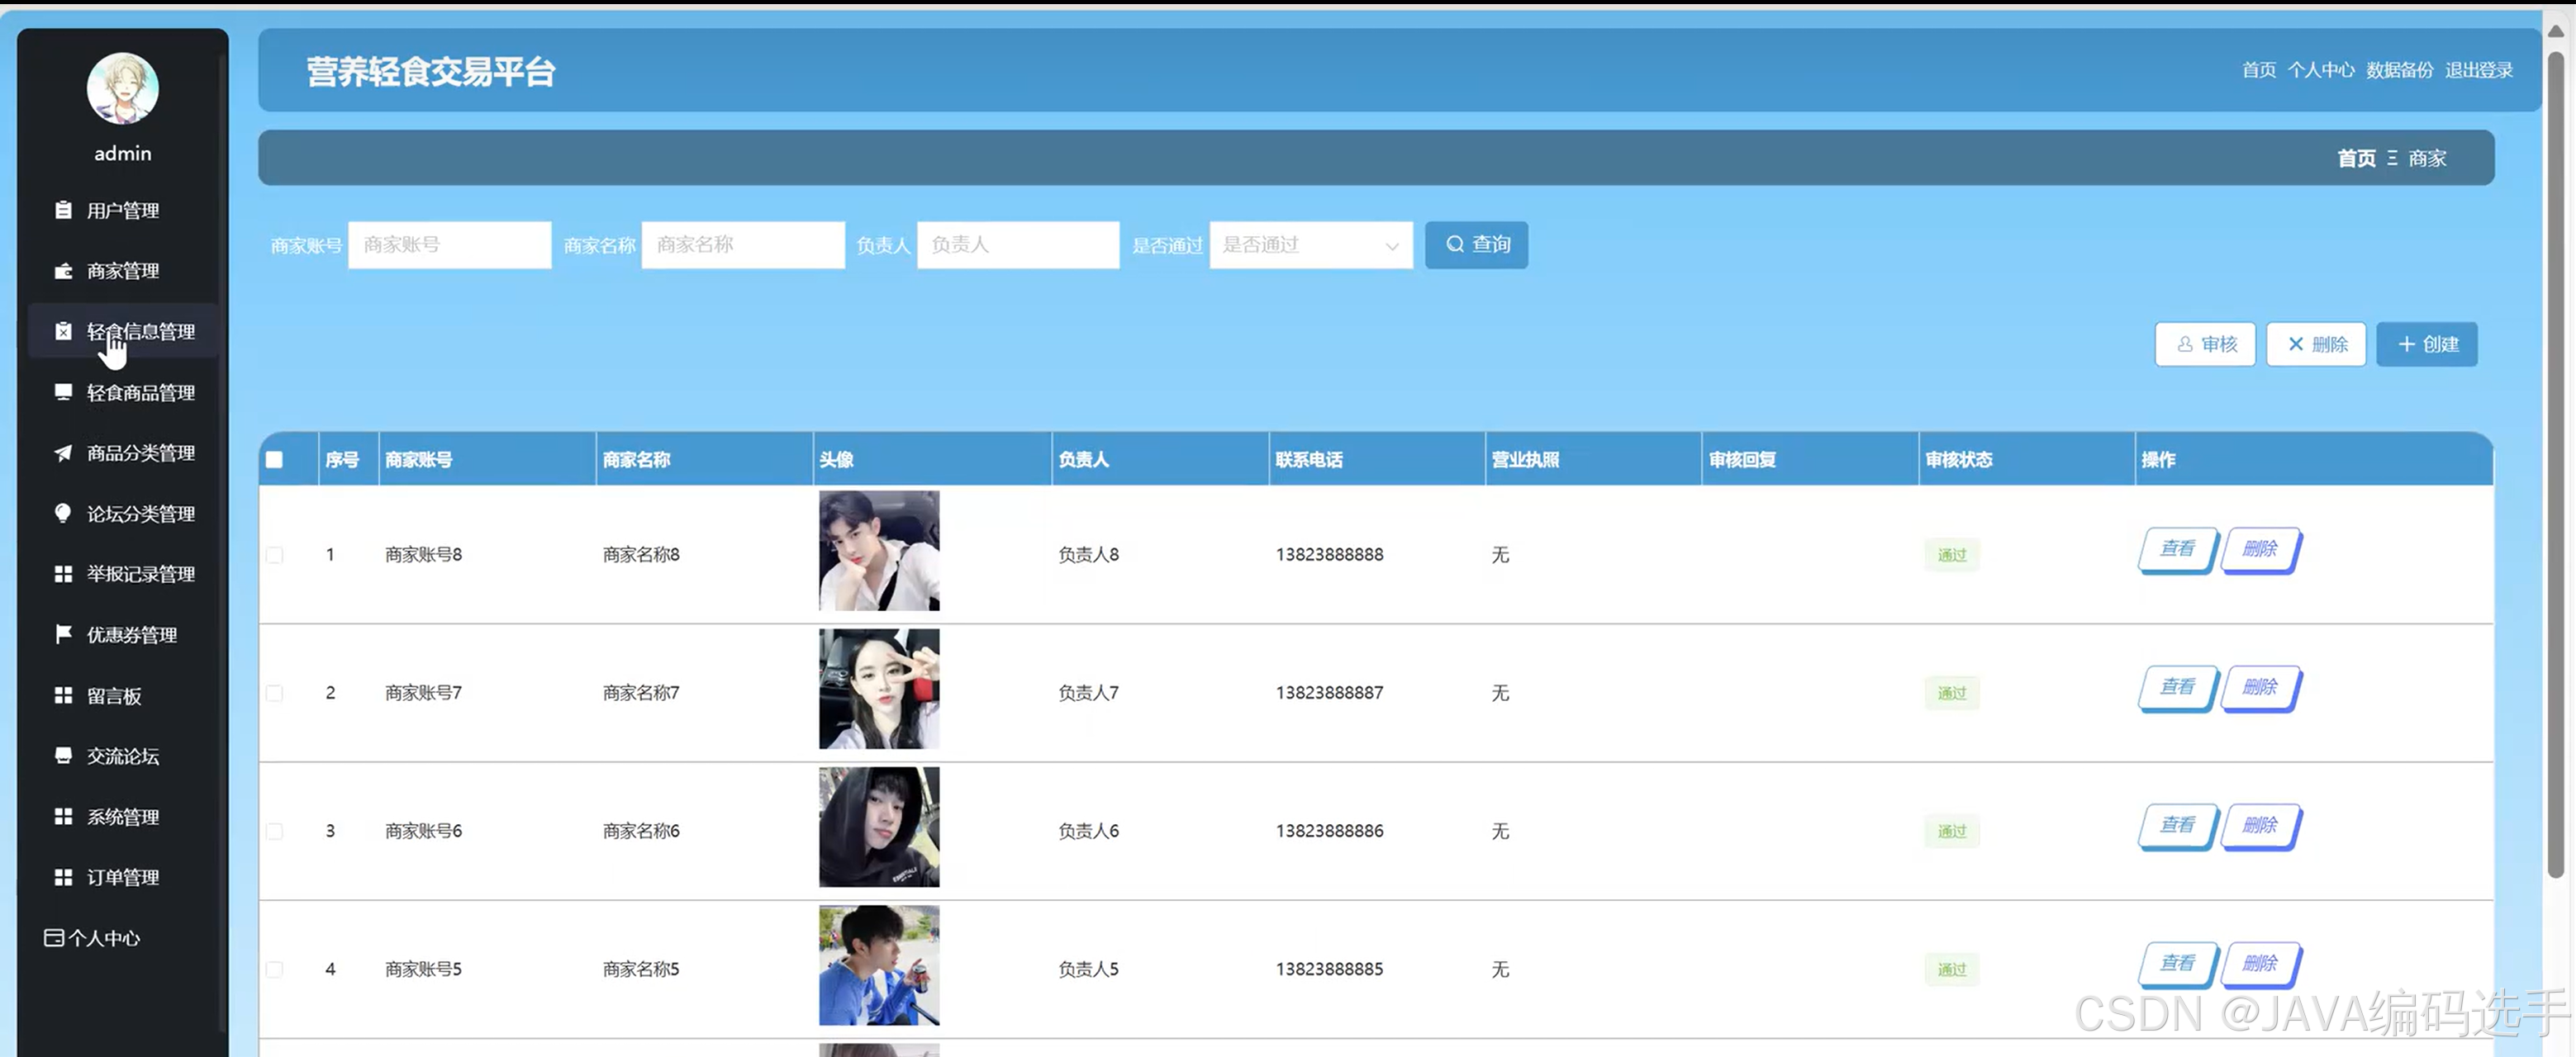This screenshot has height=1057, width=2576.
Task: Open 个人中心 in the top navigation
Action: (x=2320, y=70)
